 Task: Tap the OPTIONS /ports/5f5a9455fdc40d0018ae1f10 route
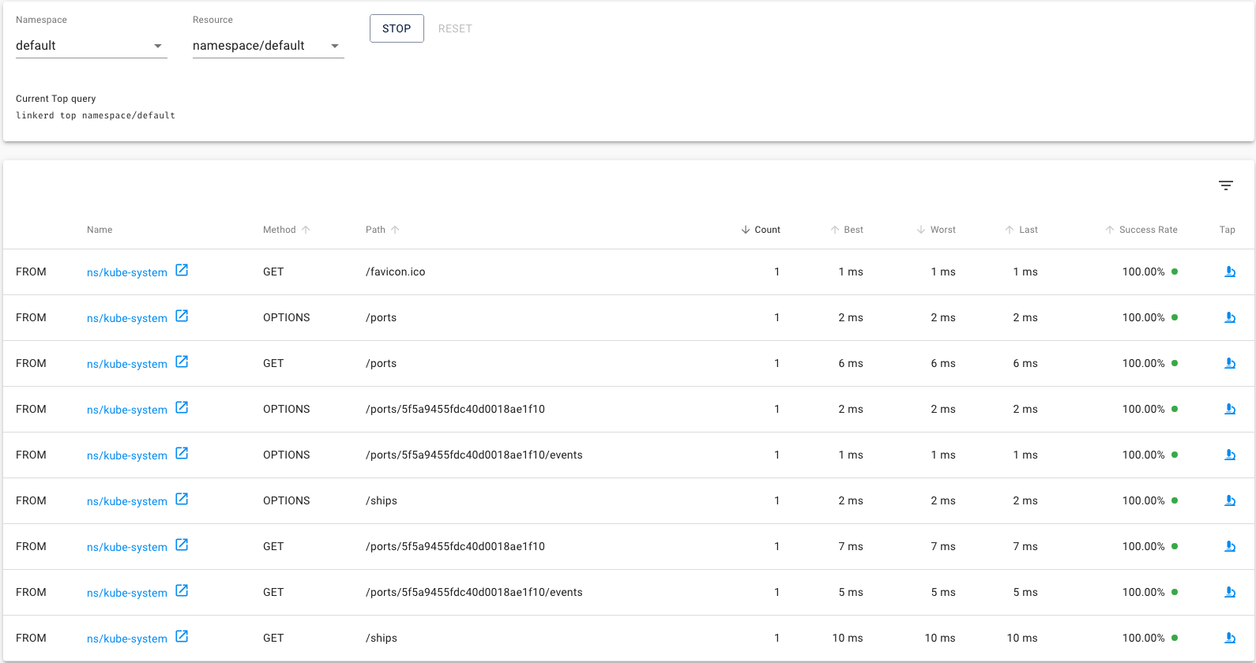click(x=1230, y=409)
